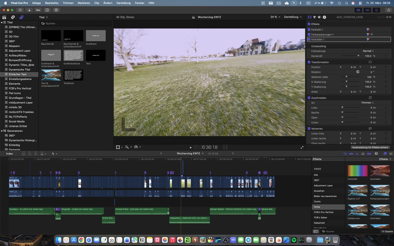Open the keyword editor key icon
Viewport: 394px width, 246px height.
click(x=38, y=10)
